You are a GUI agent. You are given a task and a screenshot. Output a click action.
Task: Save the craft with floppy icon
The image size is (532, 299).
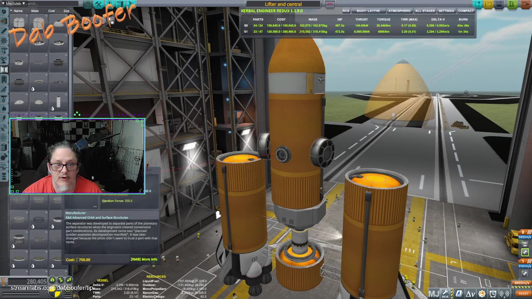(x=499, y=4)
